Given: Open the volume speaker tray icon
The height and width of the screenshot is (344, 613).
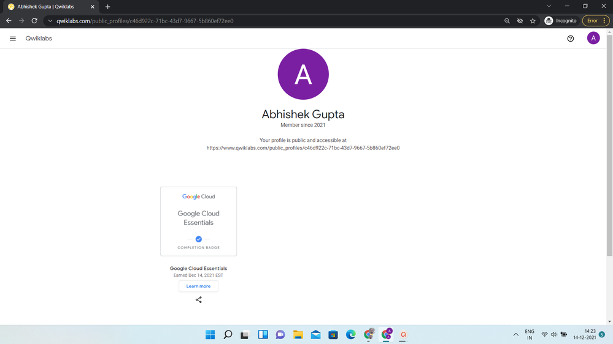Looking at the screenshot, I should pyautogui.click(x=553, y=334).
